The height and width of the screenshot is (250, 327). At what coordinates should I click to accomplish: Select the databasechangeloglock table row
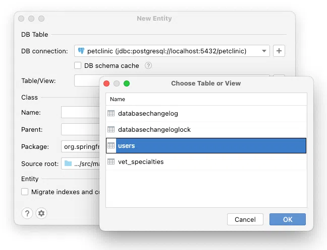[x=154, y=129]
